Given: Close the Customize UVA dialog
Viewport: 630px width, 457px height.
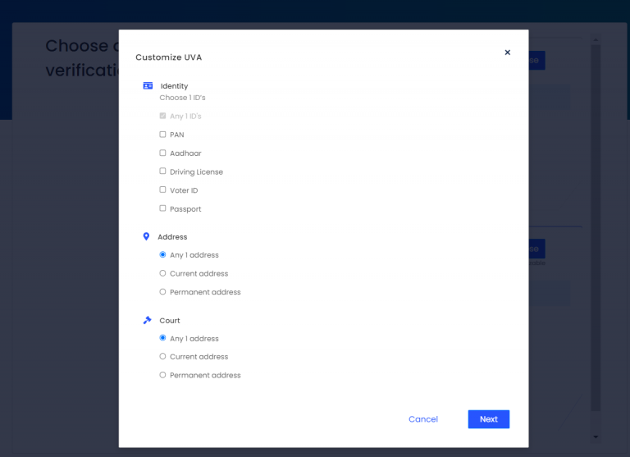Looking at the screenshot, I should (507, 53).
